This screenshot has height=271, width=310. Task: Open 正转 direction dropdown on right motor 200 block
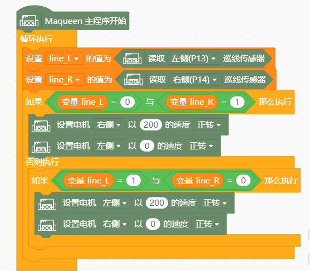[x=209, y=125]
